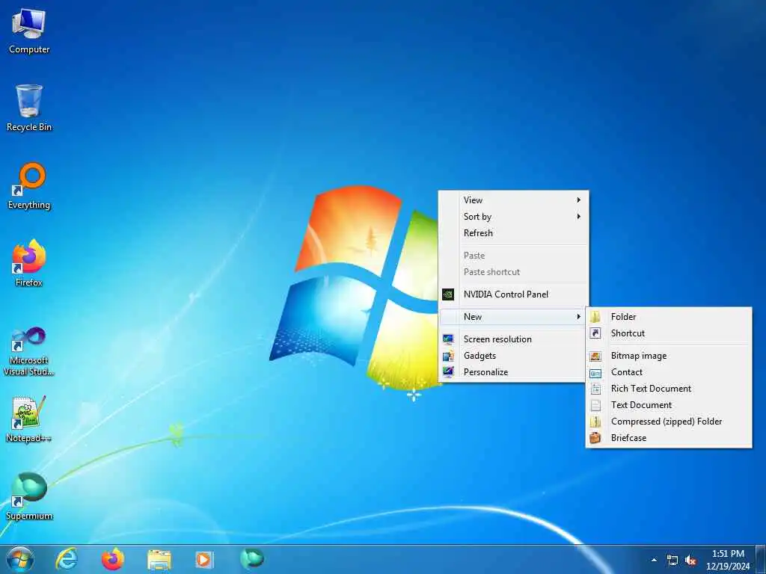Choose Refresh from the context menu
The height and width of the screenshot is (574, 766).
click(x=513, y=233)
